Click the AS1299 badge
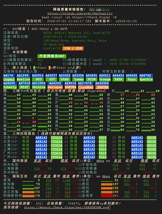Viewport: 162px width, 214px height. tap(24, 75)
